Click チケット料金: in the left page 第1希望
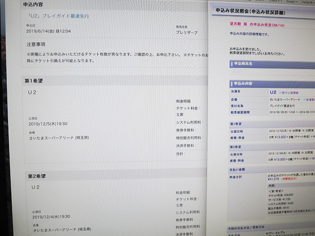The width and height of the screenshot is (315, 236). tap(188, 108)
